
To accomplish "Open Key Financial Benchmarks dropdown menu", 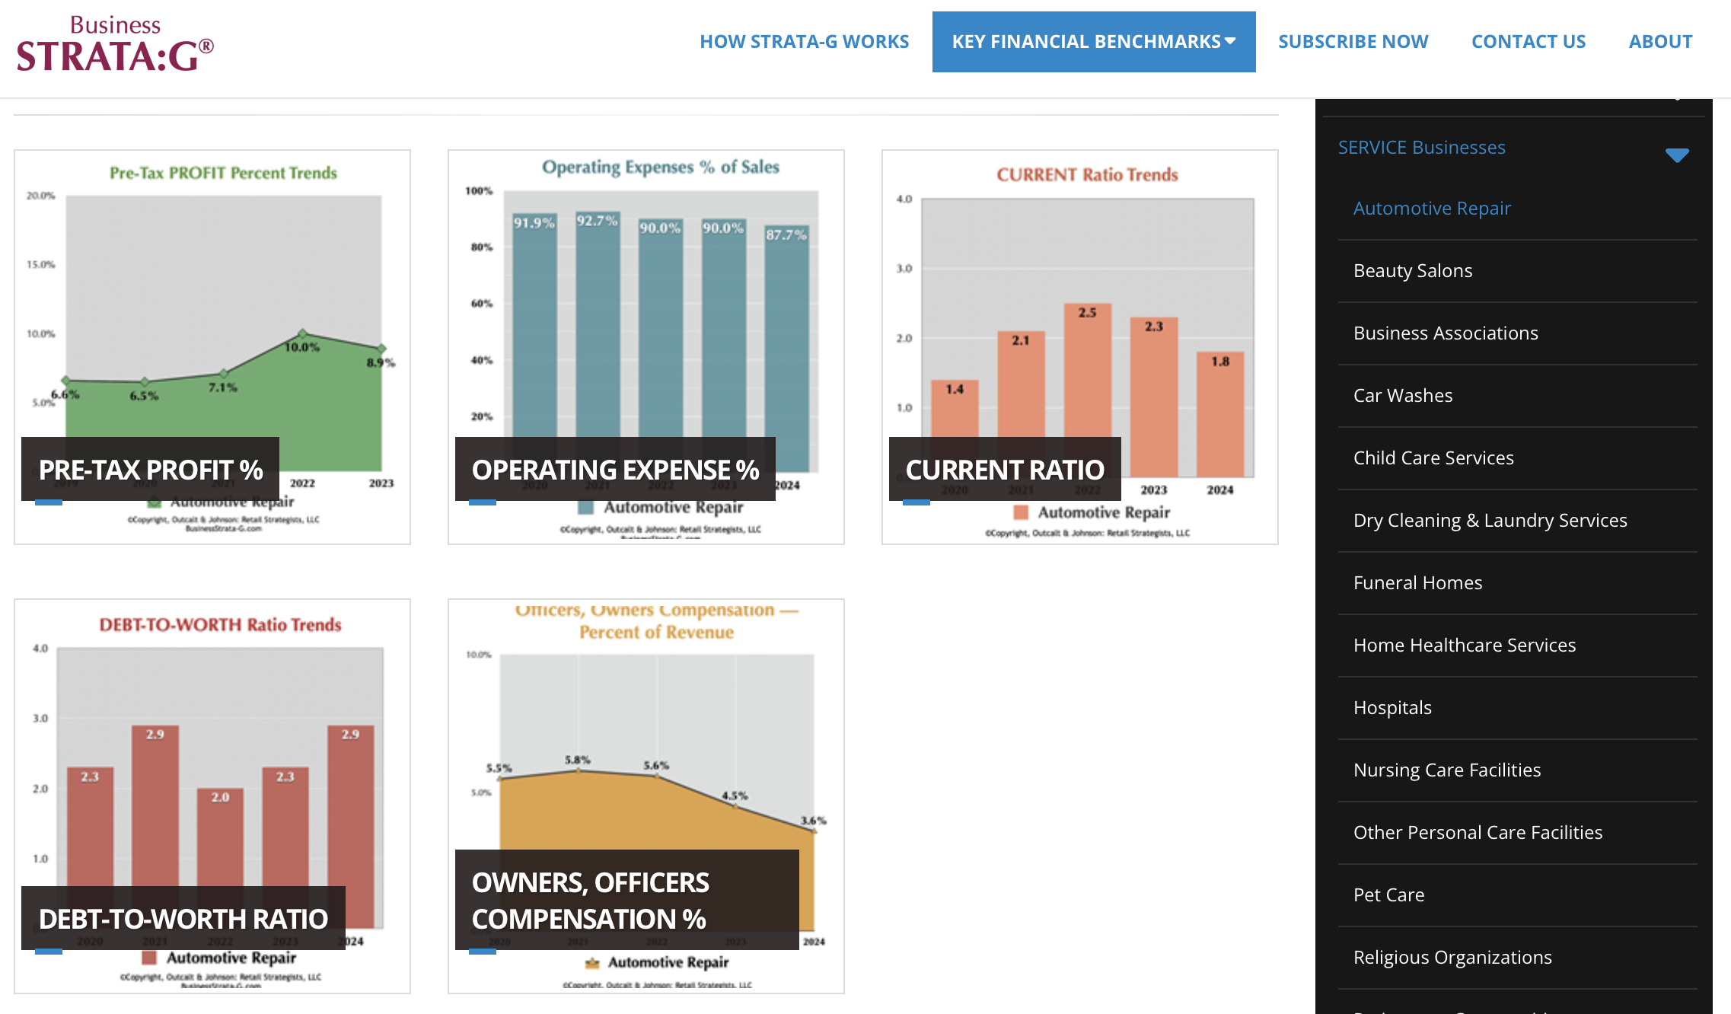I will click(1093, 42).
